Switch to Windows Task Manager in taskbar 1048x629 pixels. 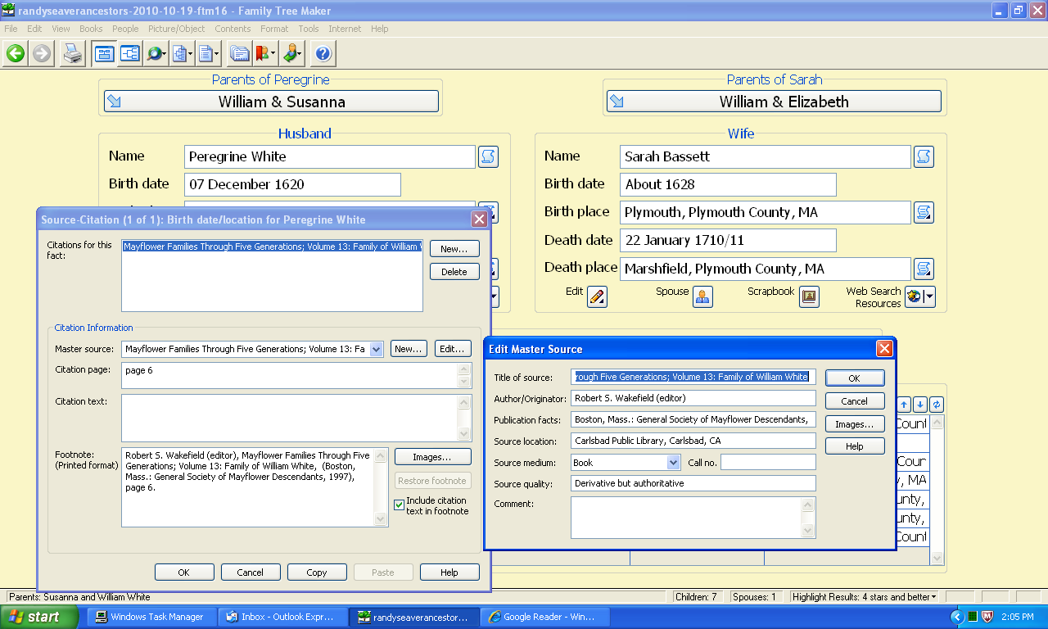[151, 617]
